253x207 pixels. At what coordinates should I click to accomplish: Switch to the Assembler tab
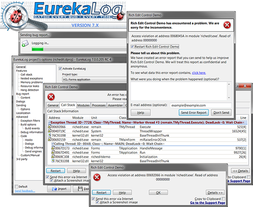point(115,105)
